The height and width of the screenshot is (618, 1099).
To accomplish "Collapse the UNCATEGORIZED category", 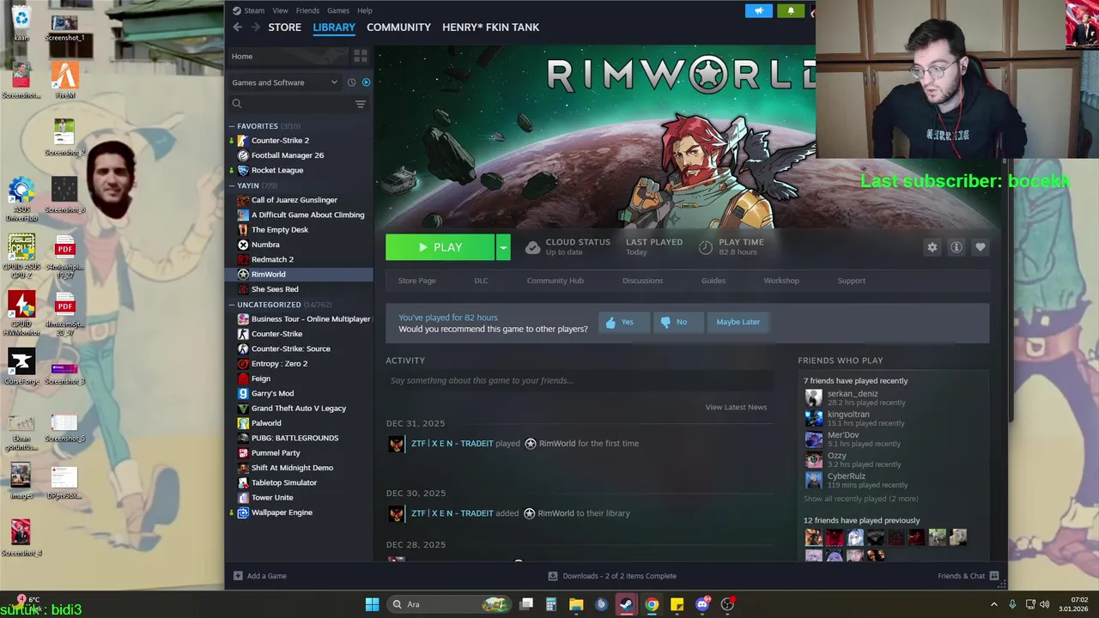I will coord(232,305).
